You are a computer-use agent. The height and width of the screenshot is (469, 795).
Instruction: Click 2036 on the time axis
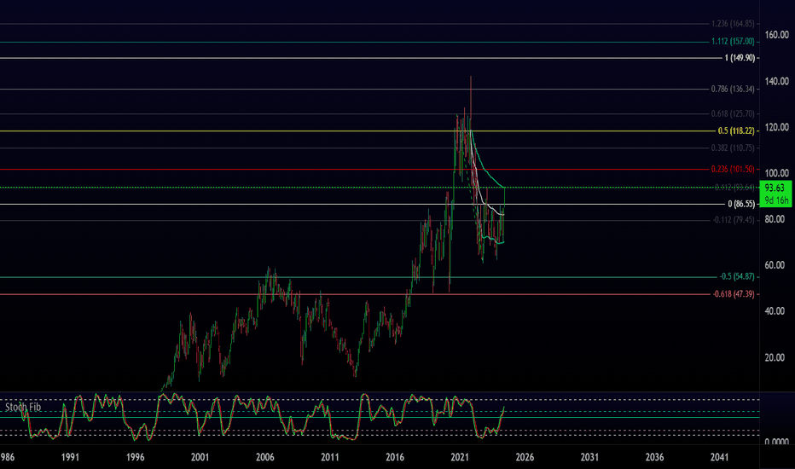(x=654, y=457)
